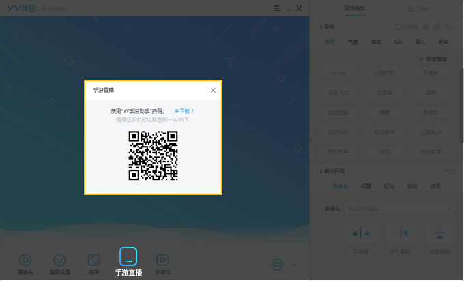Viewport: 464px width, 281px height.
Task: Open the 更多 sound category tab
Action: tap(444, 42)
